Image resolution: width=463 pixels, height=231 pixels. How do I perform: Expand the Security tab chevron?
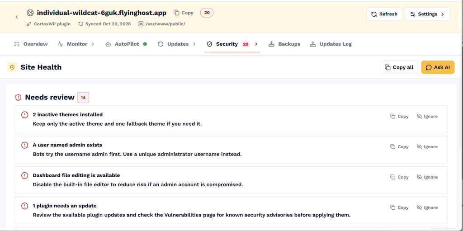[256, 44]
